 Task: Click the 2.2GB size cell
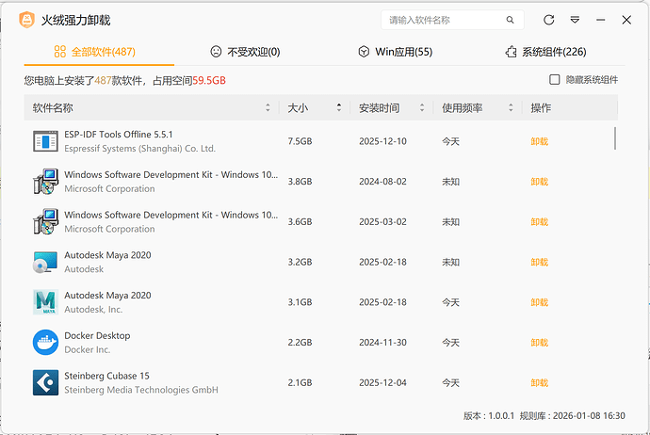point(300,342)
